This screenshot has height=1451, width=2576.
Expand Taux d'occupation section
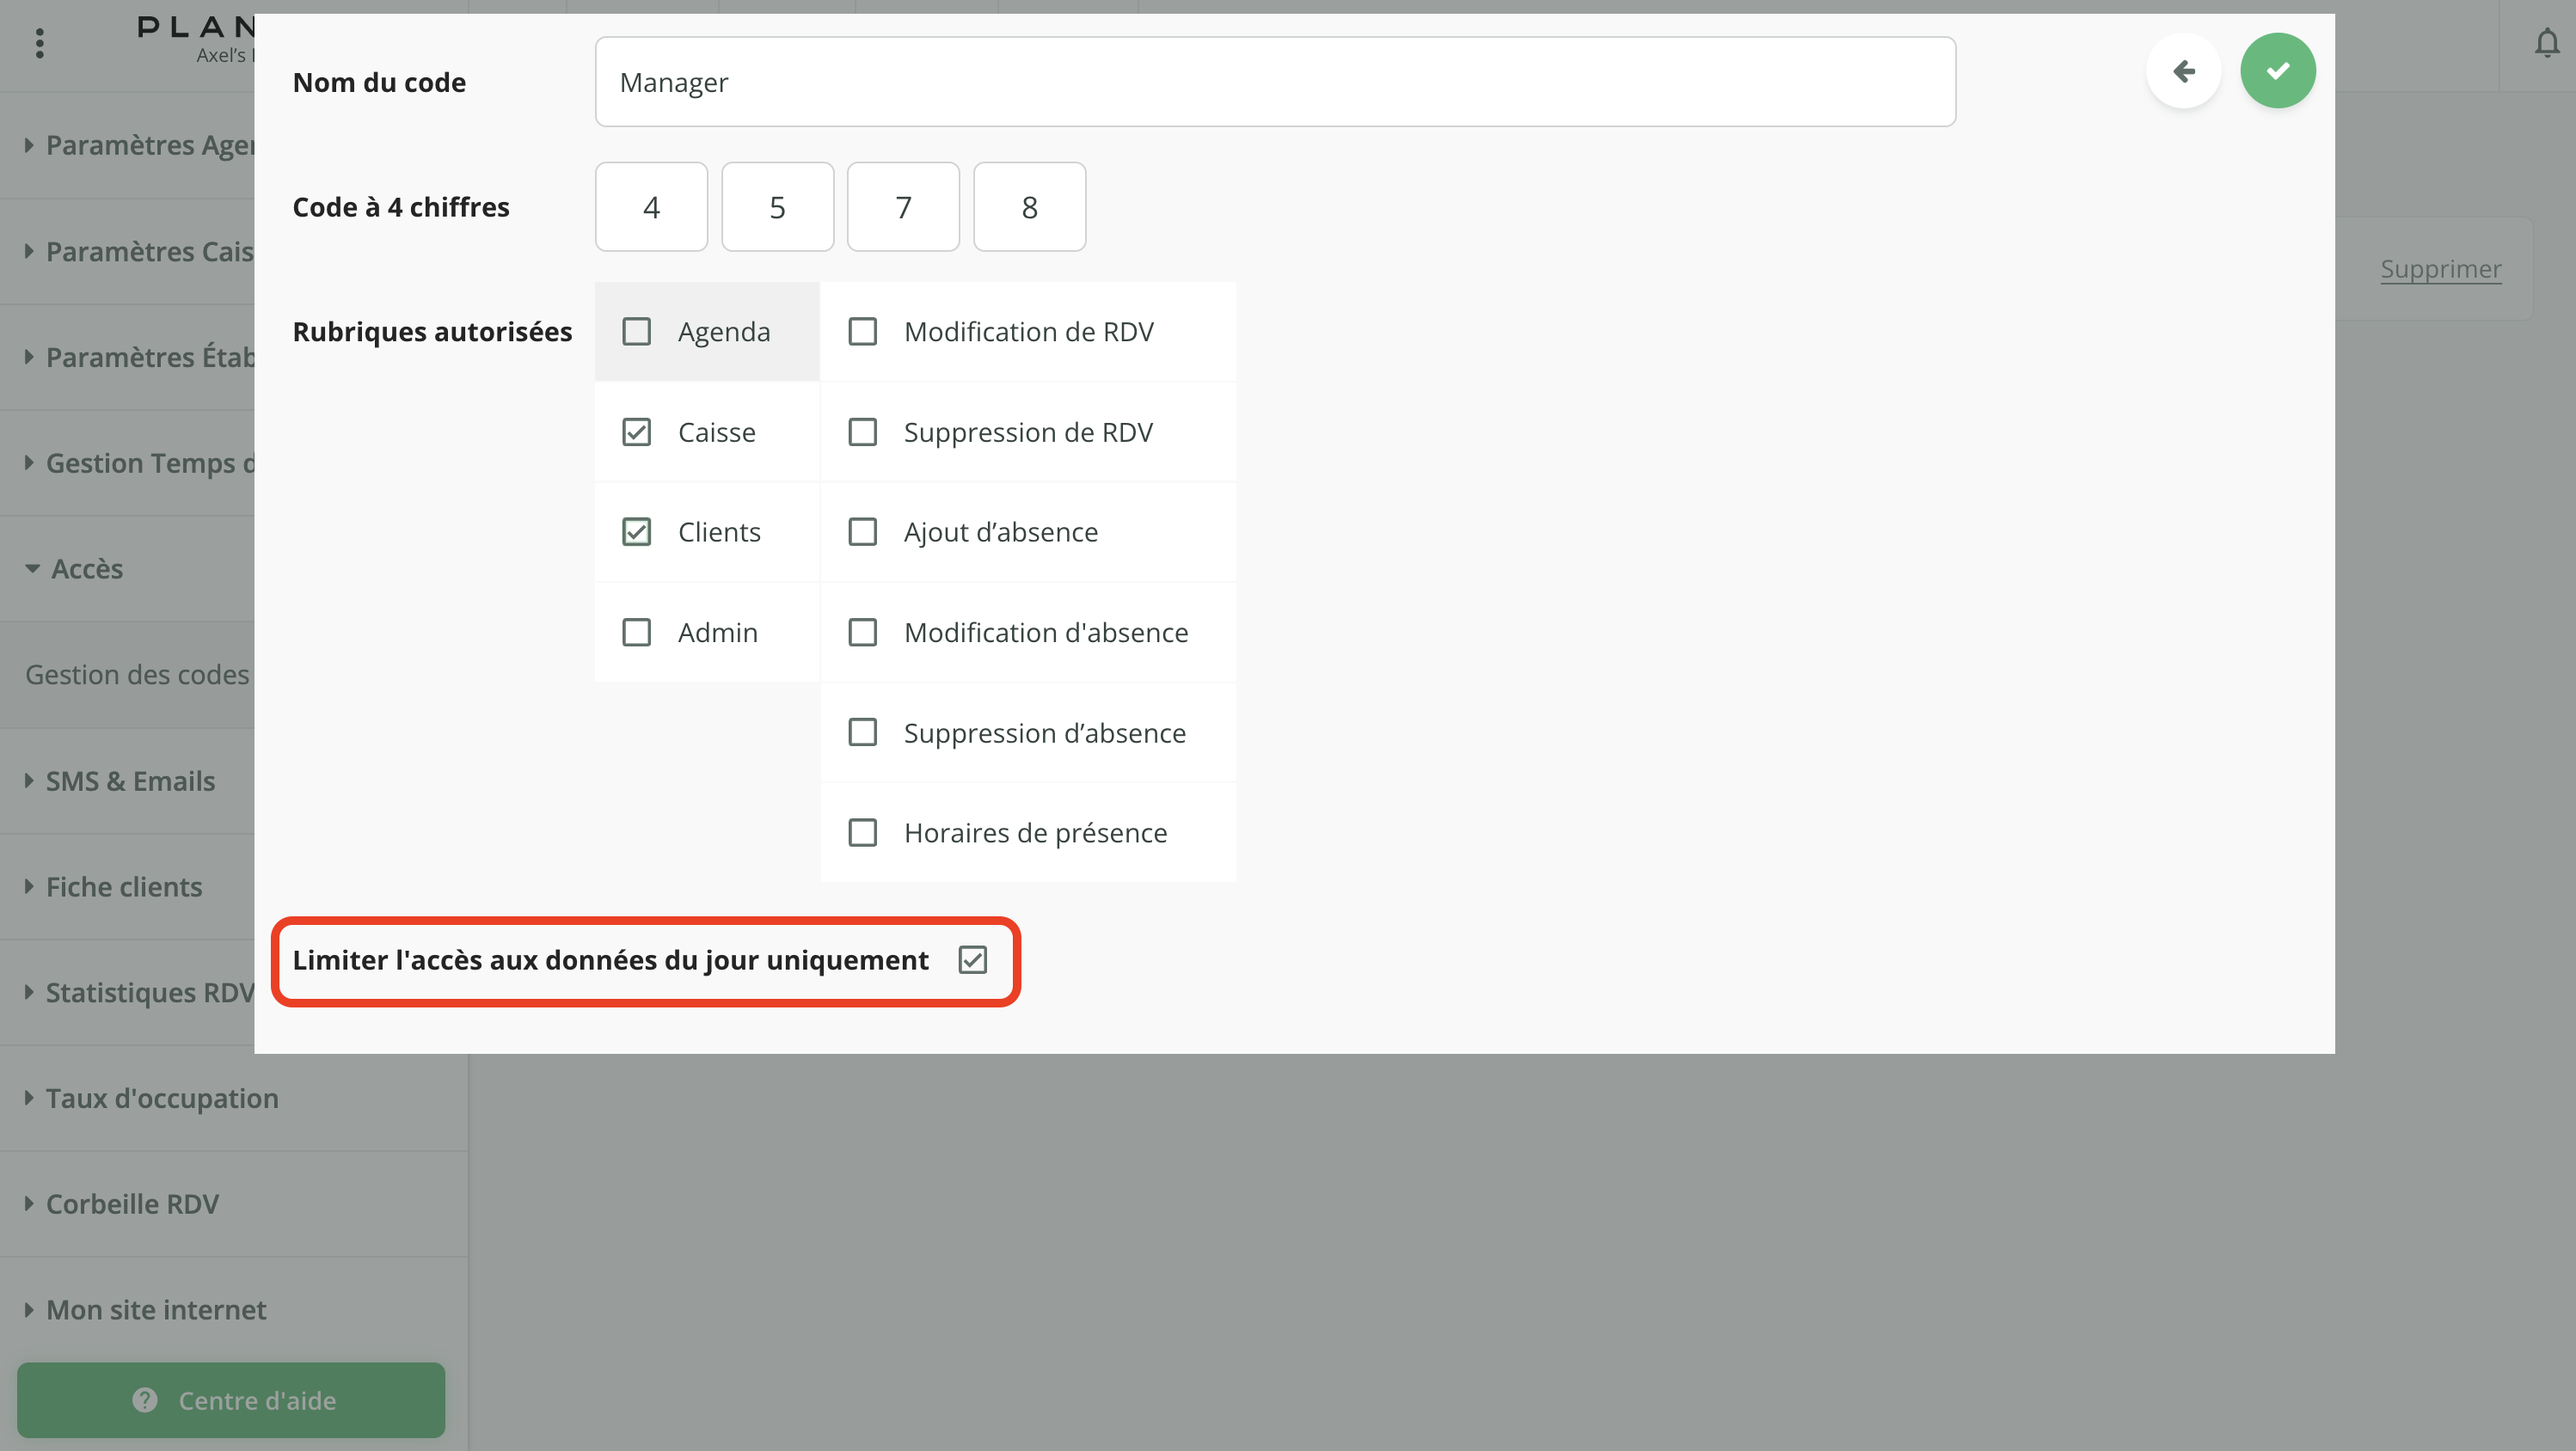coord(161,1098)
